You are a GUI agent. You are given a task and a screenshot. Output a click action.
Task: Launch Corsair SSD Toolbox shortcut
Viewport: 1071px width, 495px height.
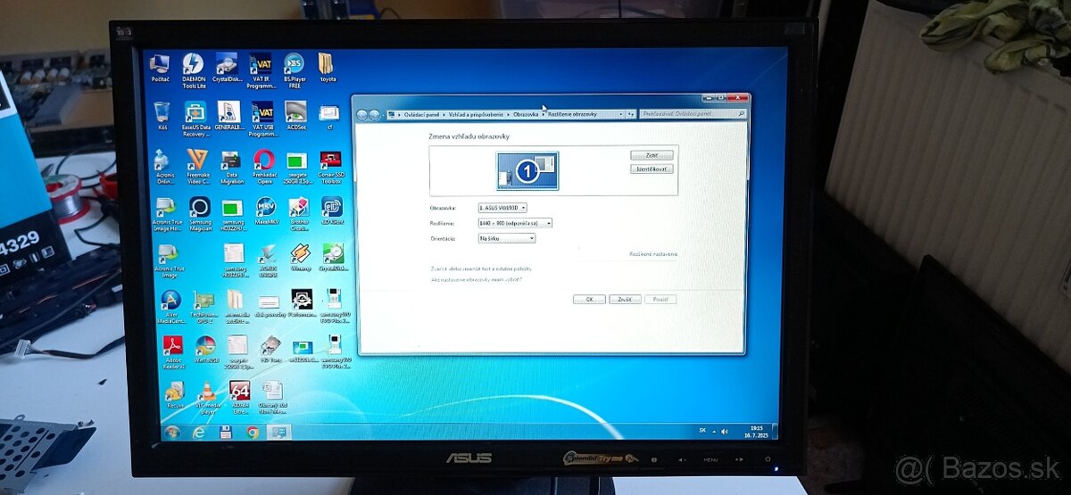[x=331, y=166]
